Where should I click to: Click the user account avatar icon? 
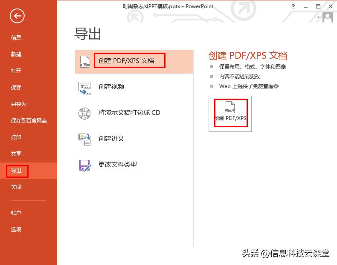[x=328, y=17]
